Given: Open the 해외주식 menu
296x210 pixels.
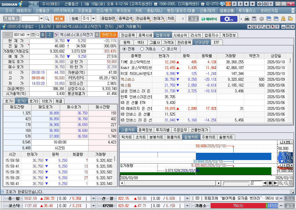Looking at the screenshot, I should (24, 10).
